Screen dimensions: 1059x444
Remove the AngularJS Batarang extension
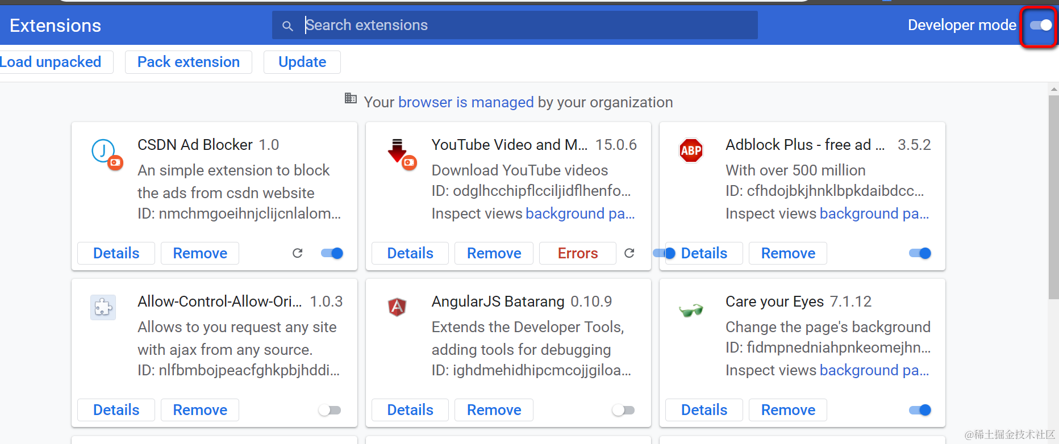[494, 410]
